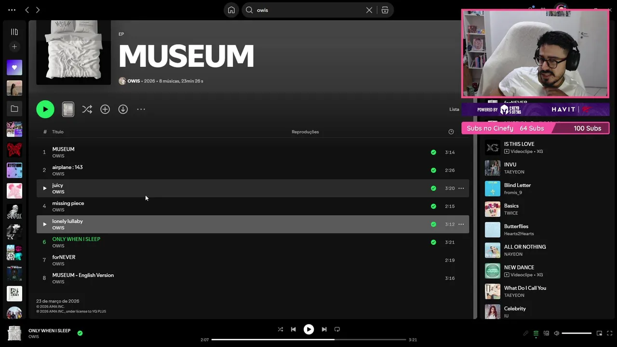617x347 pixels.
Task: Toggle saved checkmark on ONLY WHEN I SLEEP row
Action: (x=433, y=242)
